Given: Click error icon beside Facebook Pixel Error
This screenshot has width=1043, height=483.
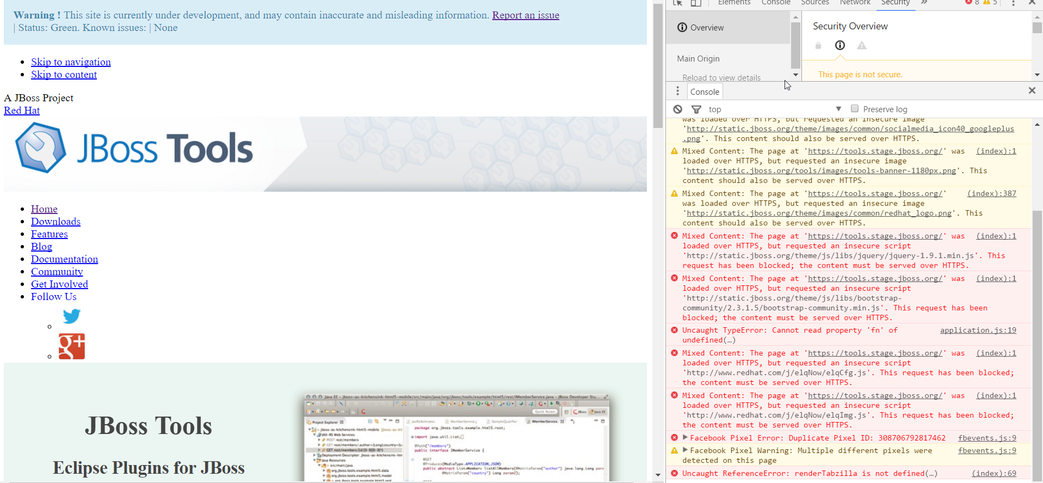Looking at the screenshot, I should pos(675,438).
